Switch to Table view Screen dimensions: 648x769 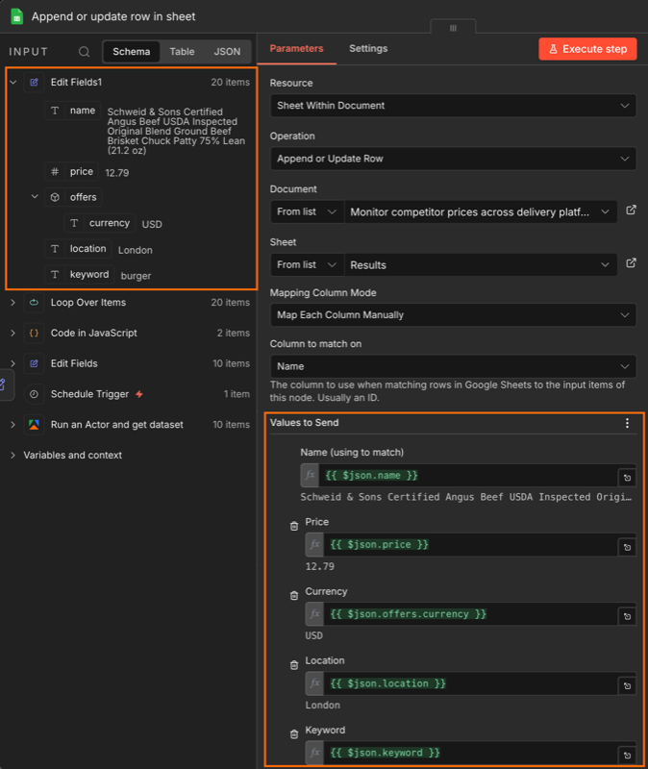click(x=182, y=52)
